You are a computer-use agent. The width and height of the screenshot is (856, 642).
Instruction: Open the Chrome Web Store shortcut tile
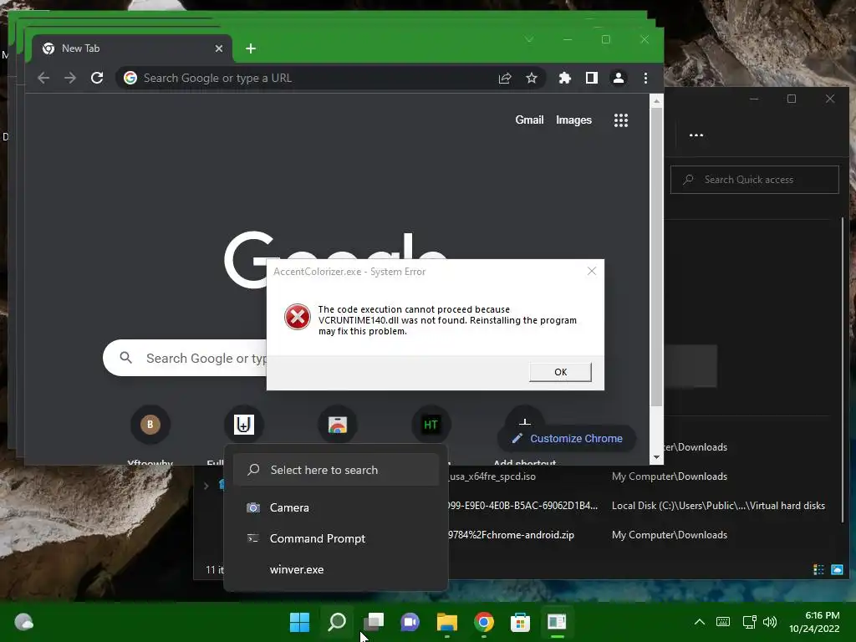(338, 425)
